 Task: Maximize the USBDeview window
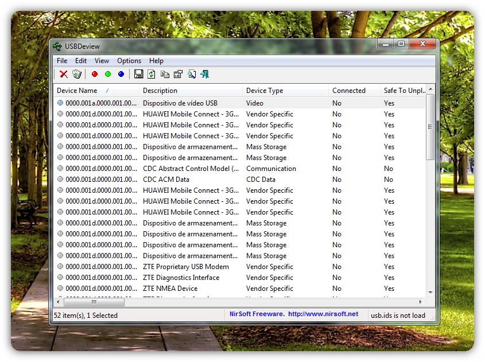tap(401, 44)
